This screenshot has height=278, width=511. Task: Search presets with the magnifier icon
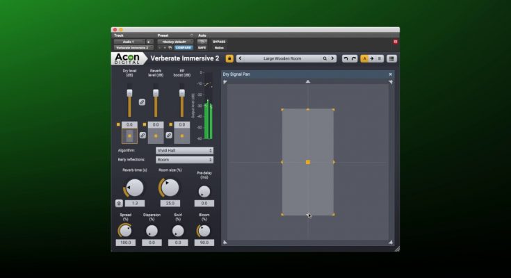pos(325,58)
